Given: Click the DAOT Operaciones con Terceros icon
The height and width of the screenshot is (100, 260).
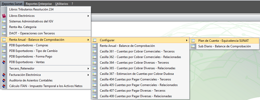Looking at the screenshot, I should coord(4,33).
